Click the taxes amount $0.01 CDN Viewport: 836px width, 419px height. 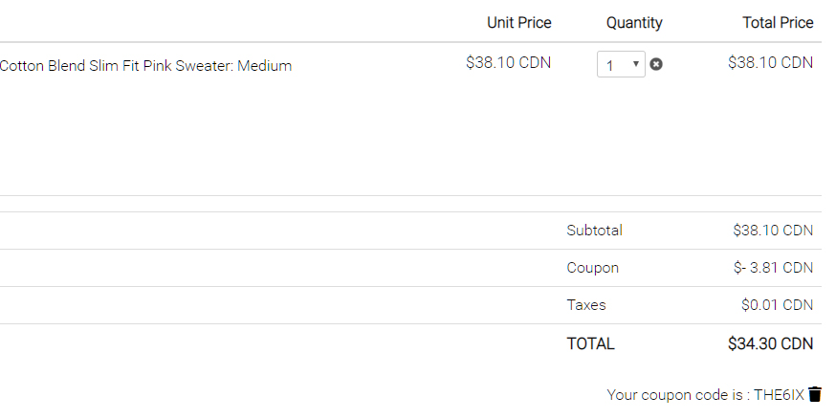(x=777, y=305)
